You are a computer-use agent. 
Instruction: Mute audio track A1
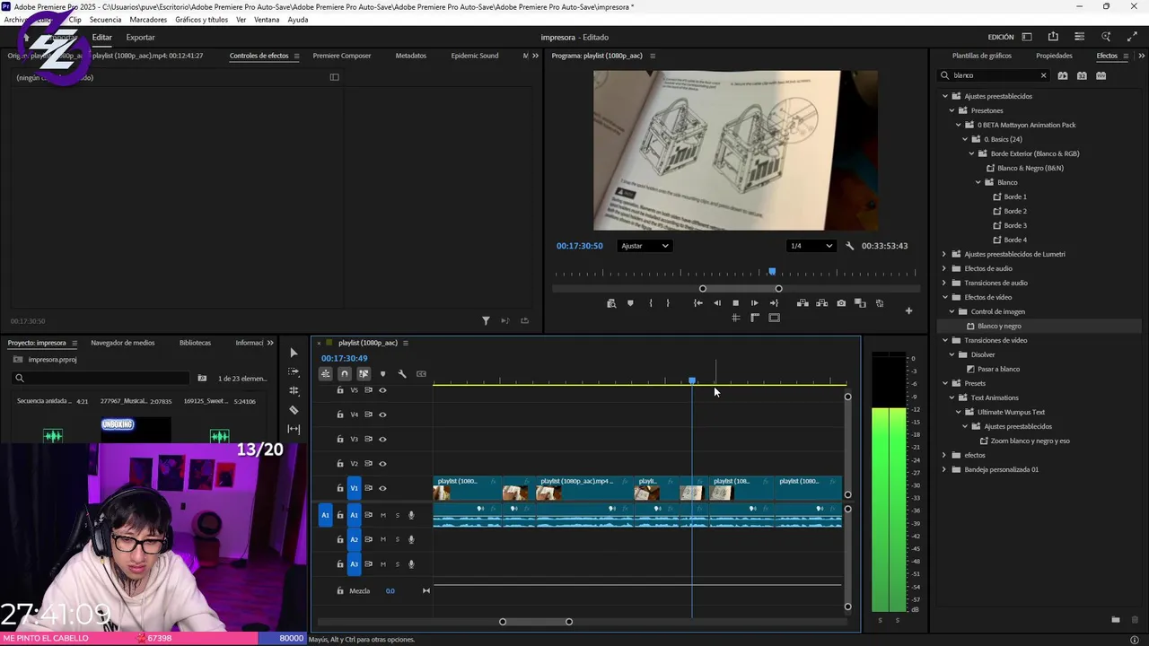pyautogui.click(x=382, y=515)
